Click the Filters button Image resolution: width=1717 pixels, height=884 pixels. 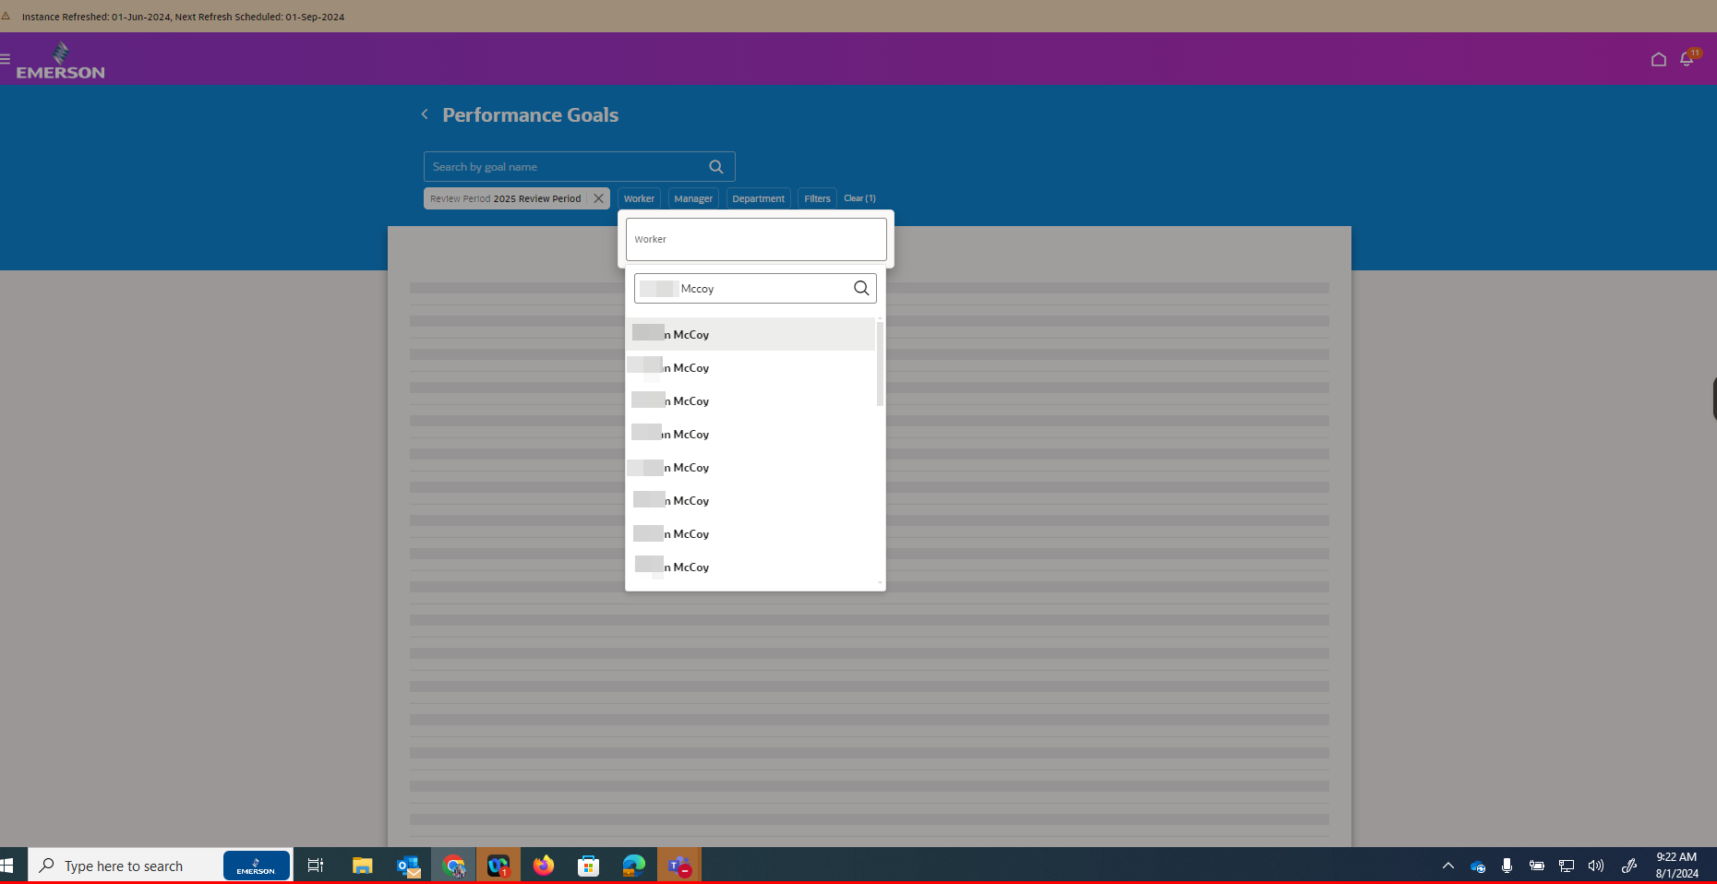(x=816, y=197)
